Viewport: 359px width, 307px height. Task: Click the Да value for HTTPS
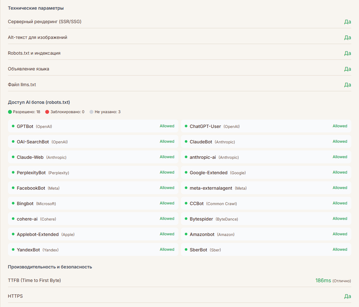point(347,296)
